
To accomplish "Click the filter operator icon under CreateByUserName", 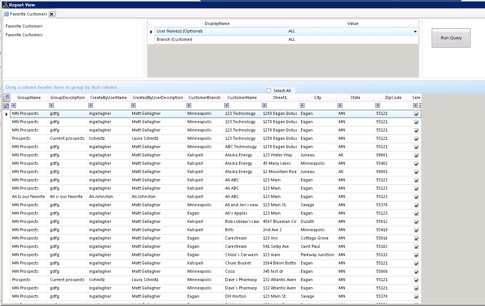I will pos(91,105).
